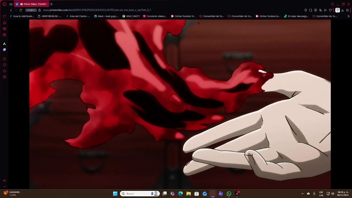This screenshot has height=198, width=352.
Task: Open Microsoft Teams from the taskbar
Action: (x=221, y=194)
